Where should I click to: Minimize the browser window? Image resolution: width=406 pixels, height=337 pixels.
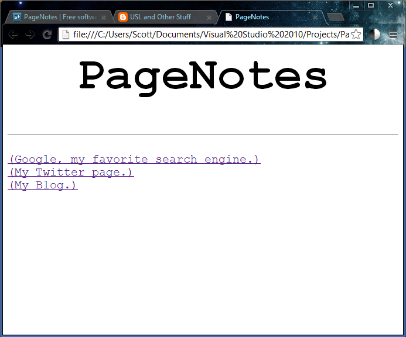point(356,5)
